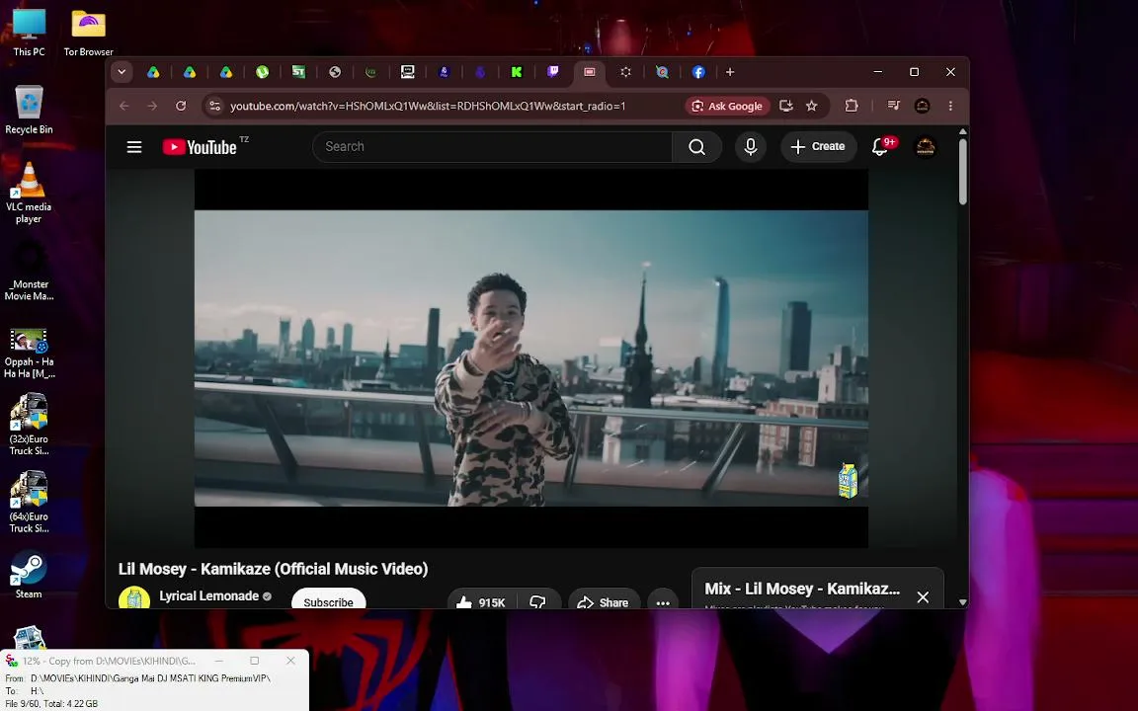Switch to the Twitch tab
Image resolution: width=1138 pixels, height=711 pixels.
(553, 72)
